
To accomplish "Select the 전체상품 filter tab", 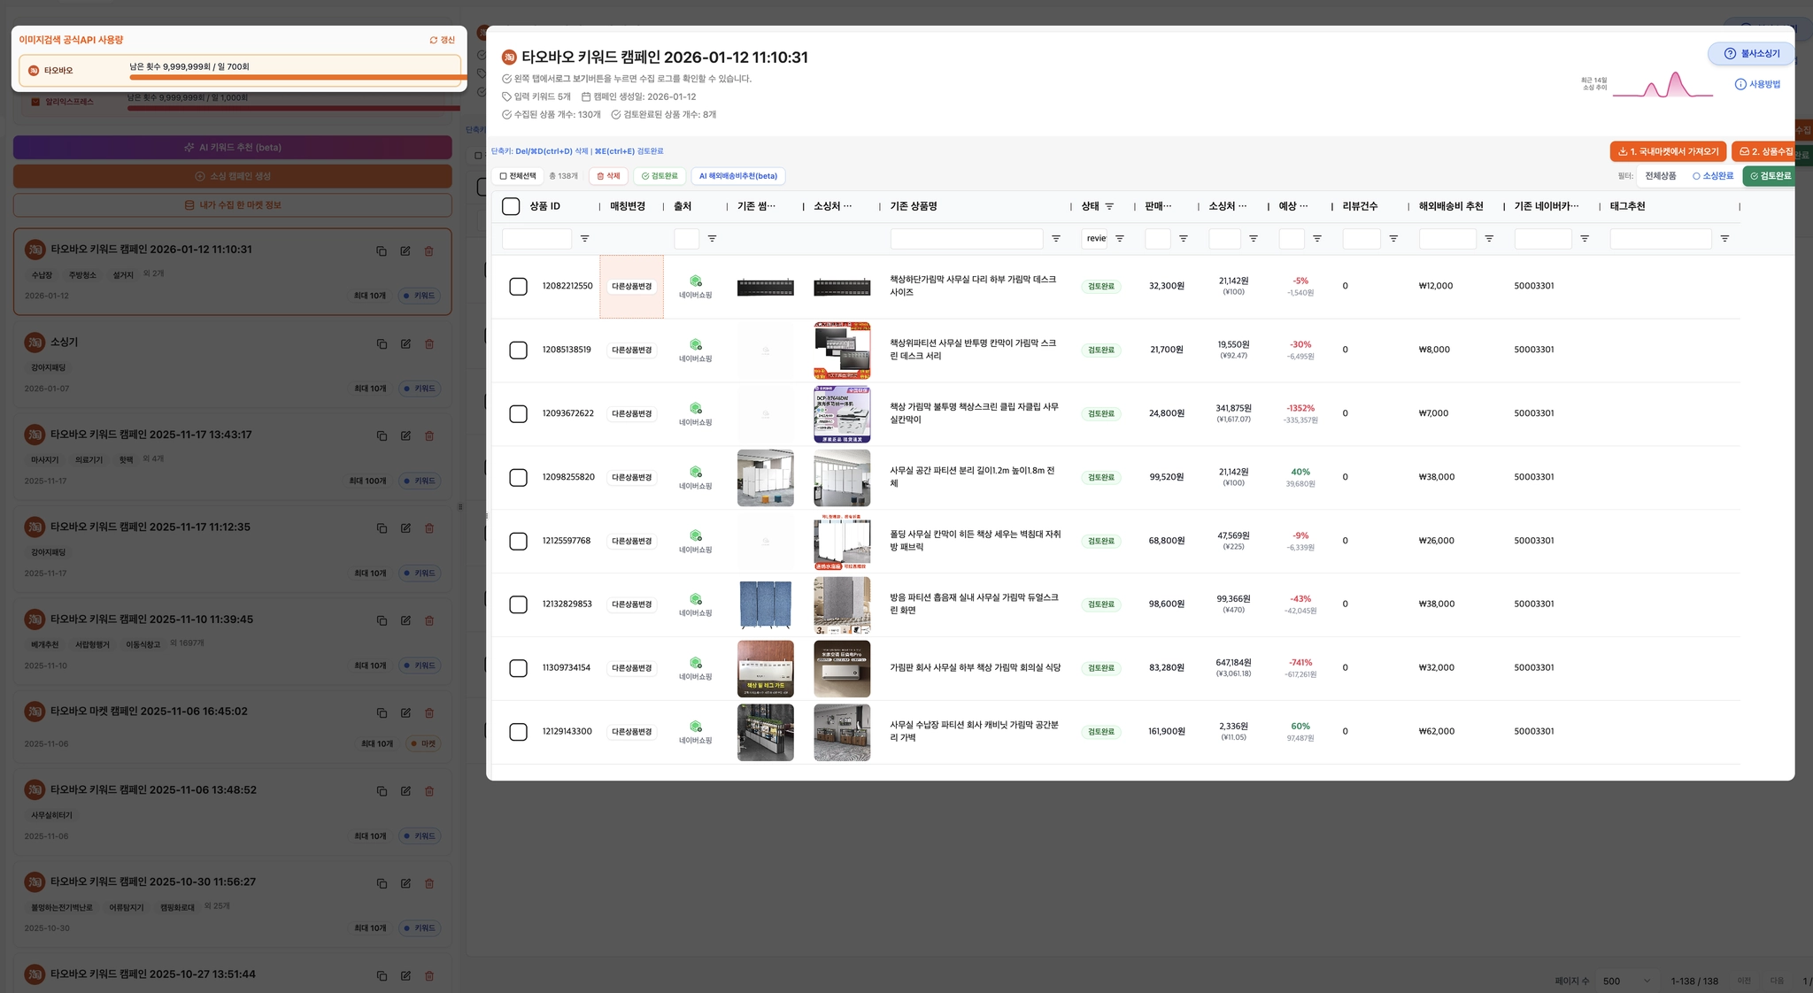I will pos(1660,176).
